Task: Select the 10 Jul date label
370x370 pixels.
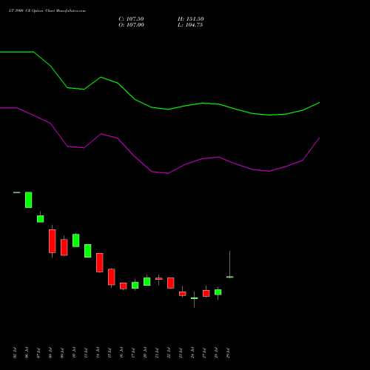Action: 74,353
